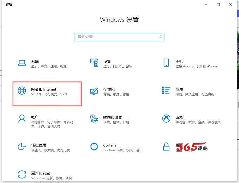Click the globe icon for 网络和 Internet
This screenshot has height=183, width=239.
[22, 91]
